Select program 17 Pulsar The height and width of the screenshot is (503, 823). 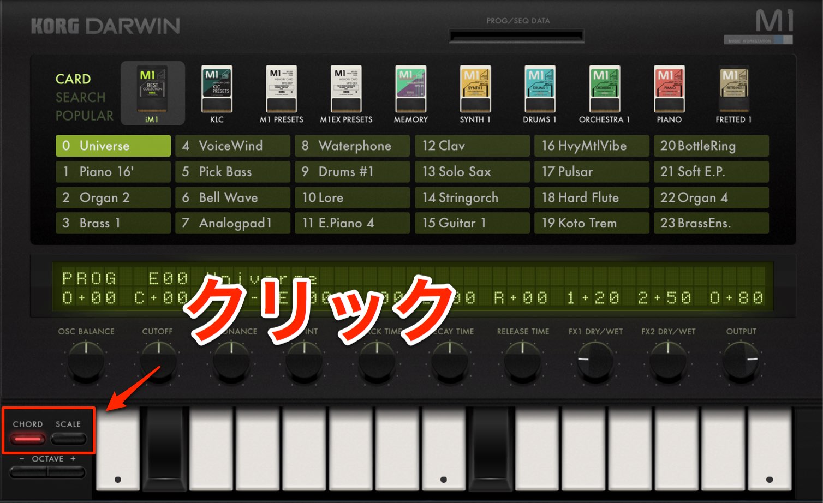(x=592, y=171)
